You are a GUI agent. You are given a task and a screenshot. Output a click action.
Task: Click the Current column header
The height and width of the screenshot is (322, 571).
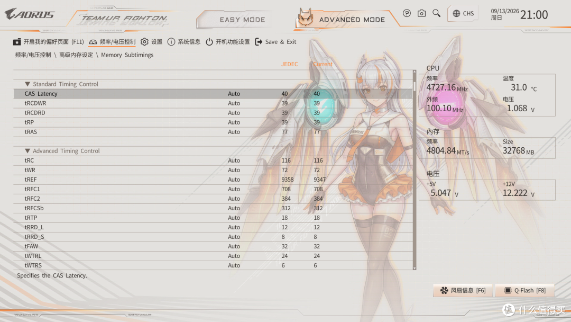(x=323, y=64)
